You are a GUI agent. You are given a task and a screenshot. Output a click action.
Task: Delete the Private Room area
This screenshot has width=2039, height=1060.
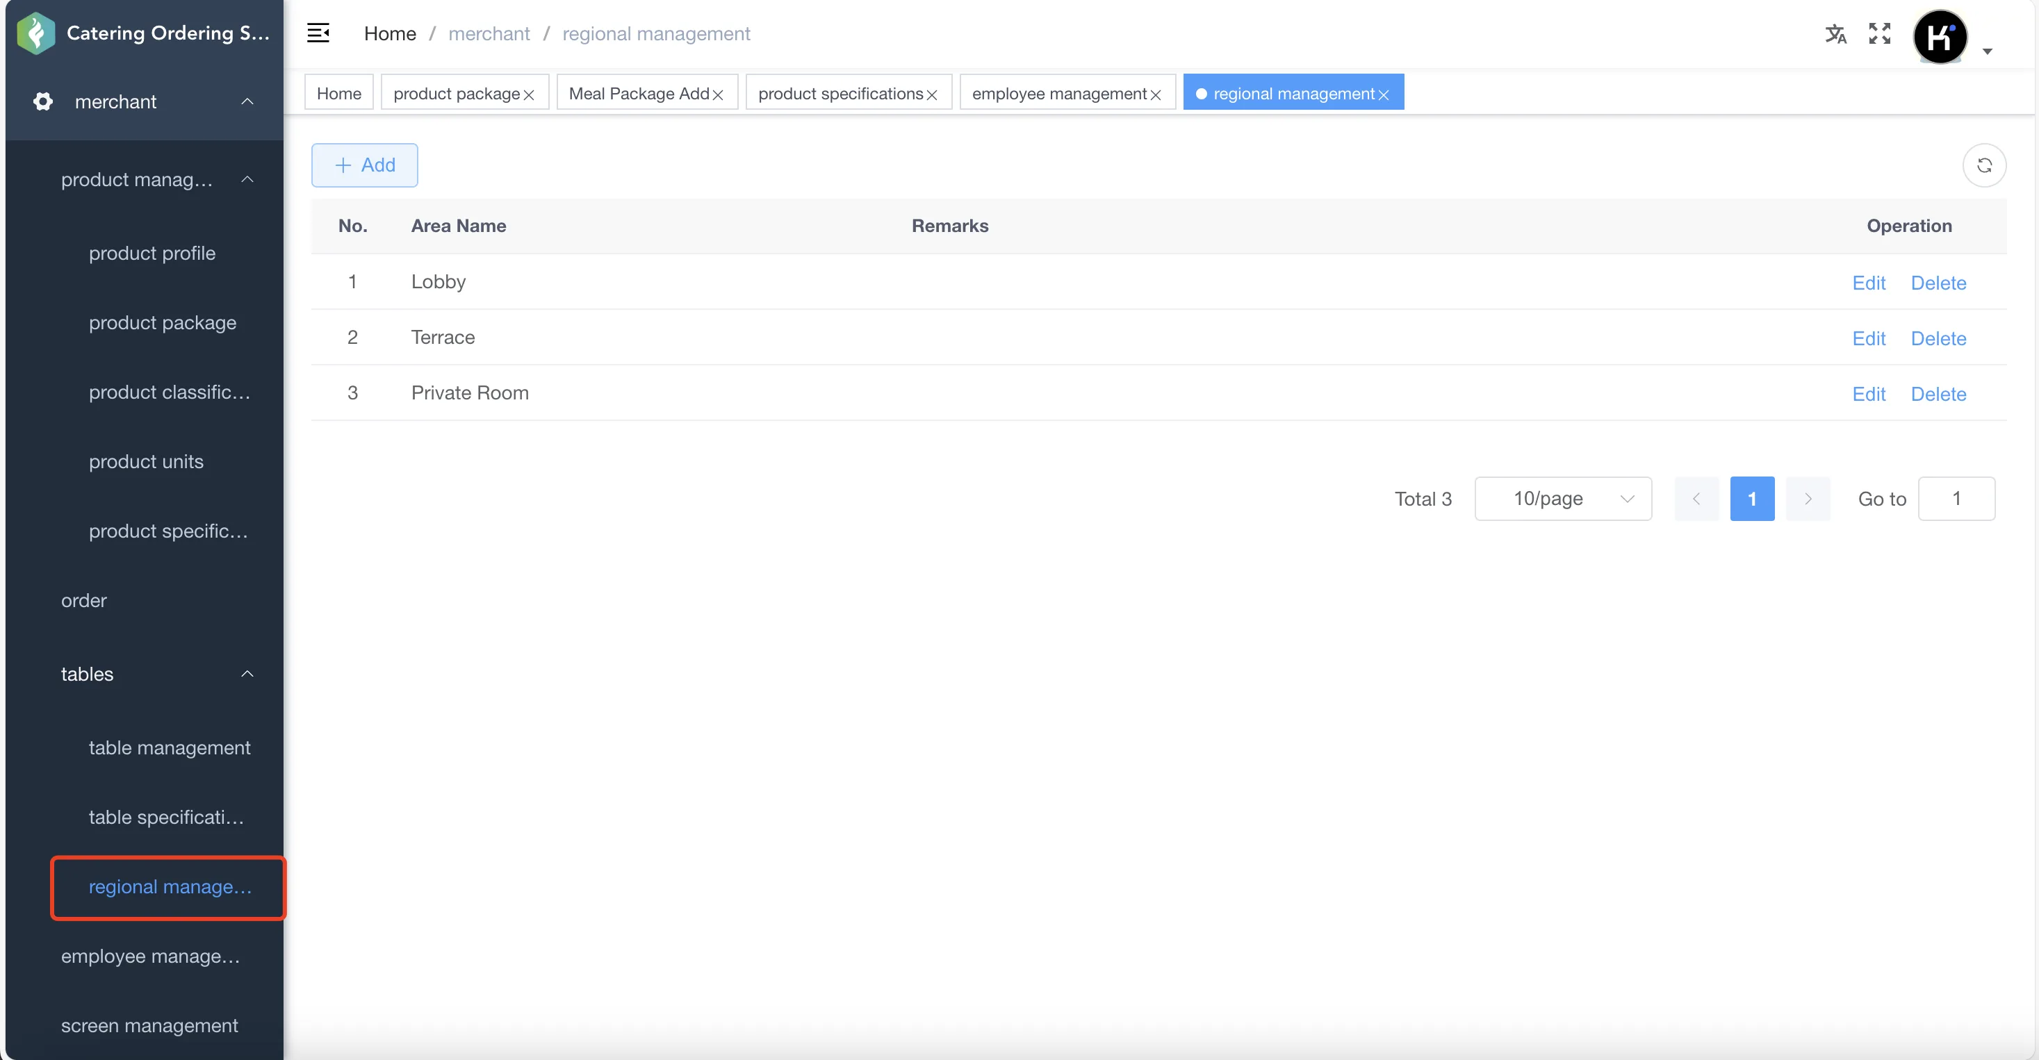pos(1938,393)
